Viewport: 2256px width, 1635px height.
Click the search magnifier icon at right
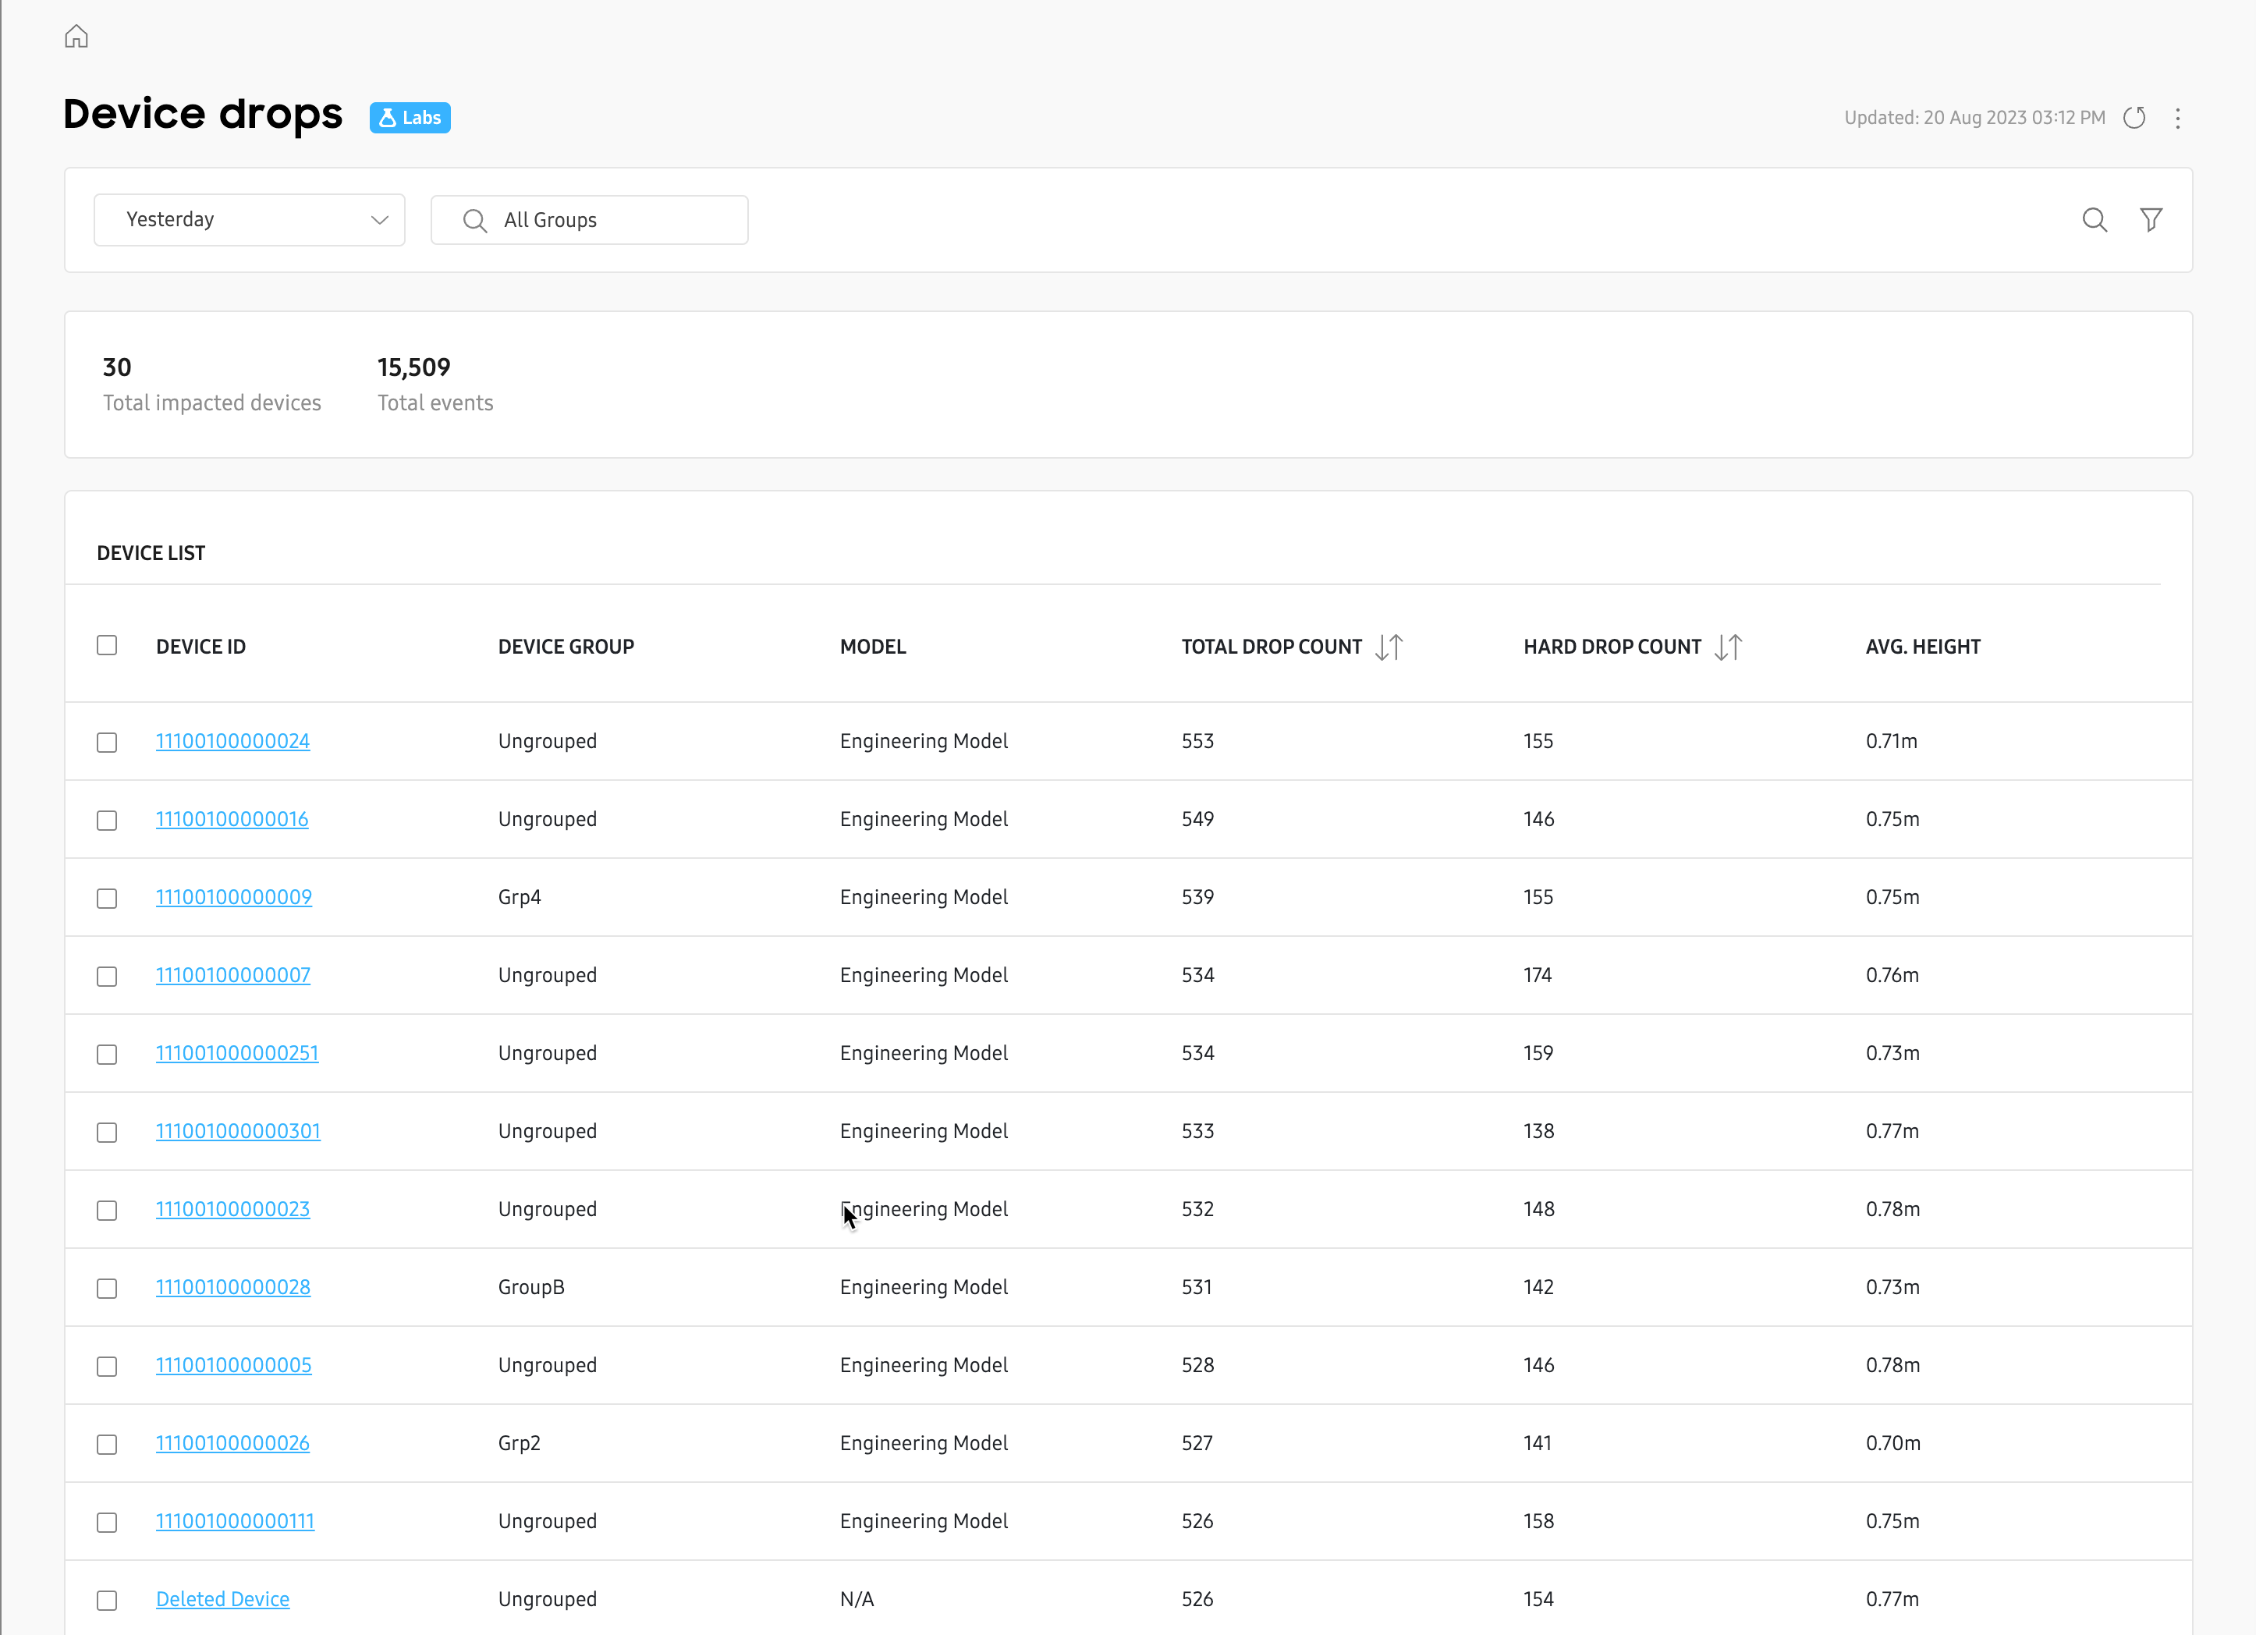click(x=2095, y=220)
